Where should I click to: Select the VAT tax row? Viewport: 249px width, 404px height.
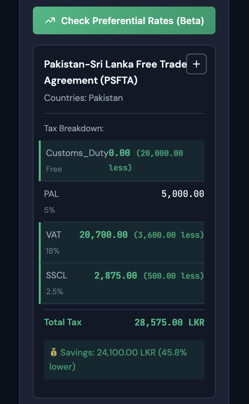[x=122, y=242]
